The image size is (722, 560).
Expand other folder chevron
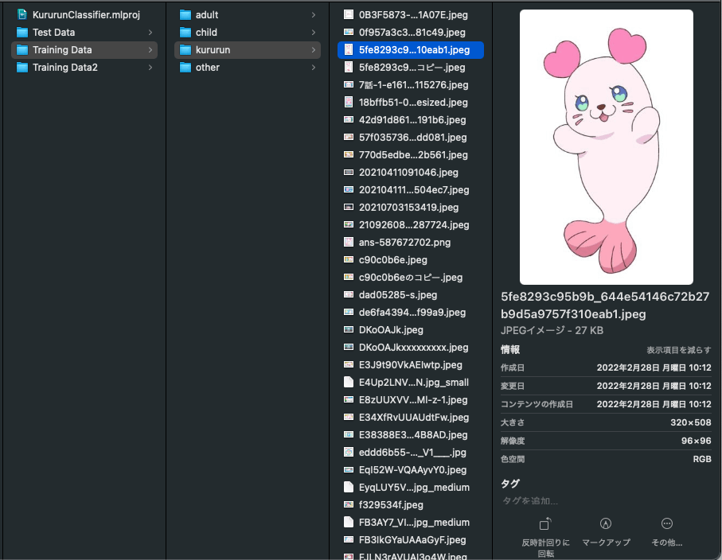(x=313, y=67)
